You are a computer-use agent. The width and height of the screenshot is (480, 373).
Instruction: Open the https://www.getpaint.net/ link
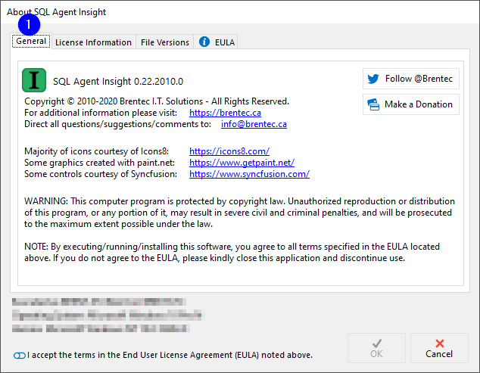(242, 163)
